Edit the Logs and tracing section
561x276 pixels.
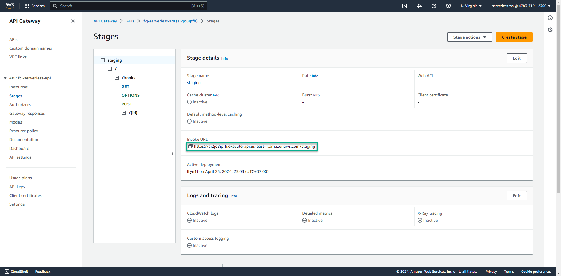point(517,196)
